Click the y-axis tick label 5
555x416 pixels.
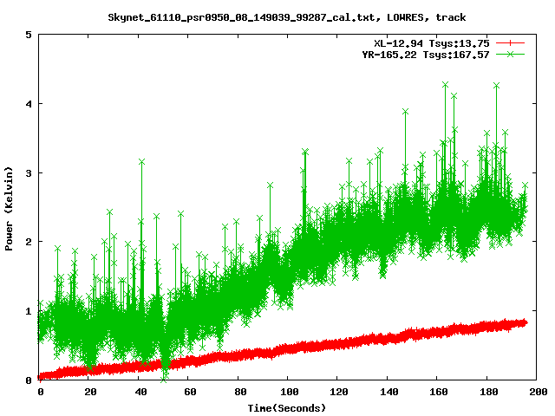pyautogui.click(x=29, y=35)
